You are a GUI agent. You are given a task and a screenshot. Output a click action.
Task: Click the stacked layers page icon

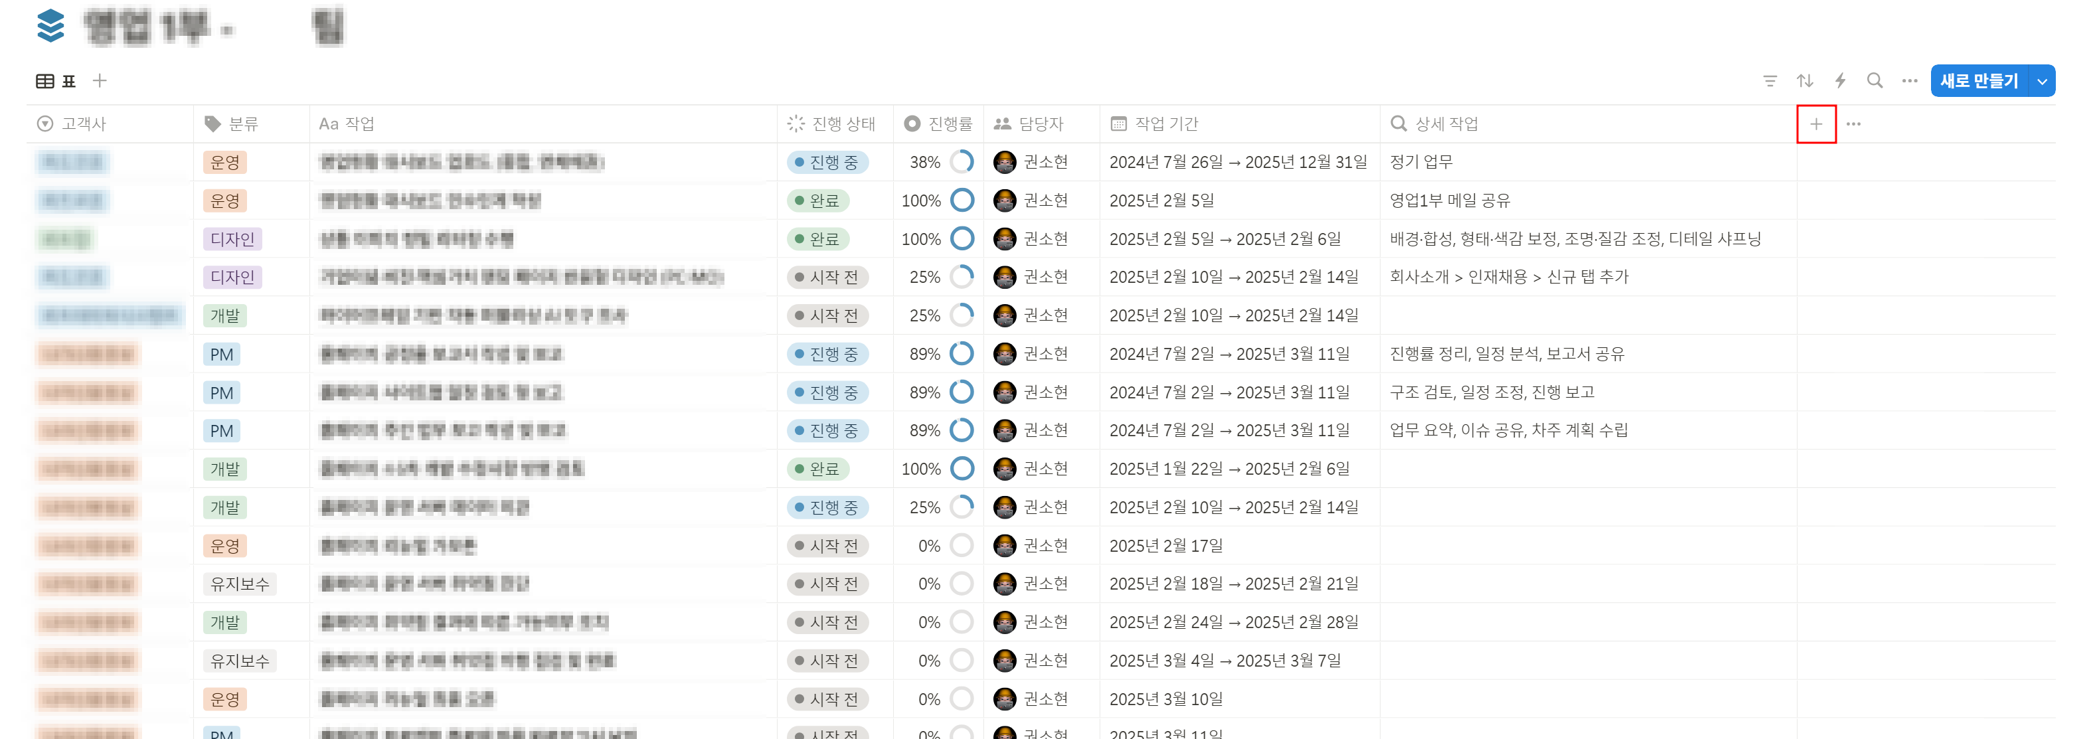[50, 25]
